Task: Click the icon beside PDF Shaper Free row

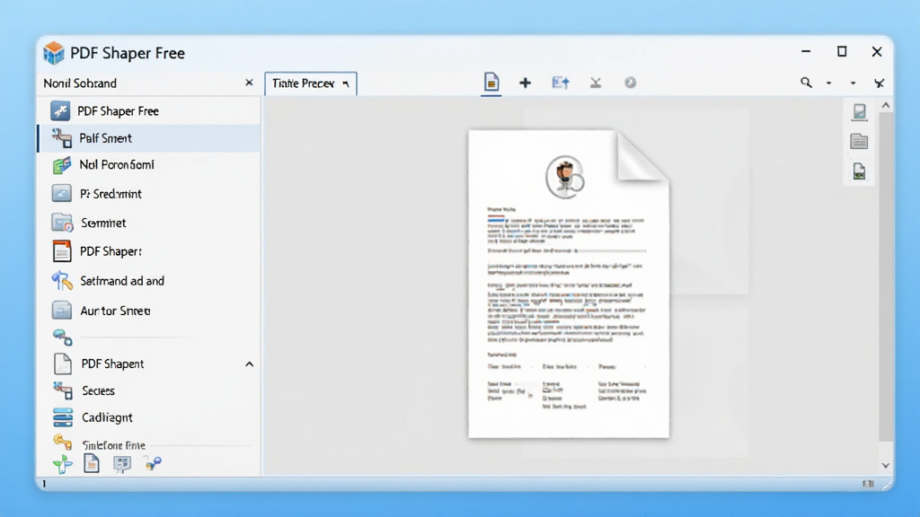Action: pos(60,110)
